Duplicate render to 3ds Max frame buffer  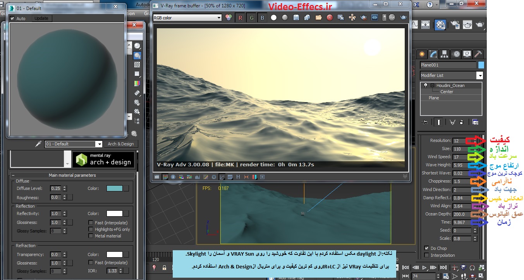pos(341,17)
